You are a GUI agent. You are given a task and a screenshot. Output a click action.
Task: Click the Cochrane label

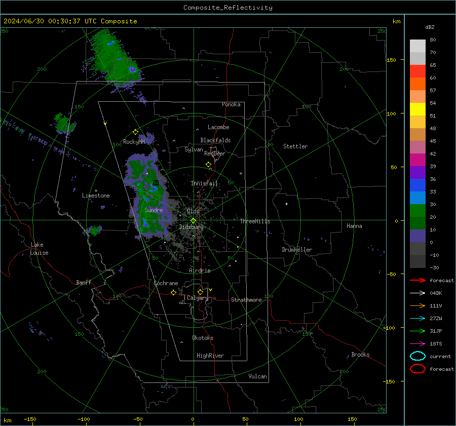pyautogui.click(x=166, y=283)
